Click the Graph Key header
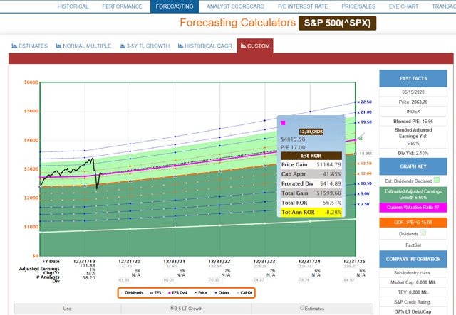This screenshot has width=456, height=315. 413,166
